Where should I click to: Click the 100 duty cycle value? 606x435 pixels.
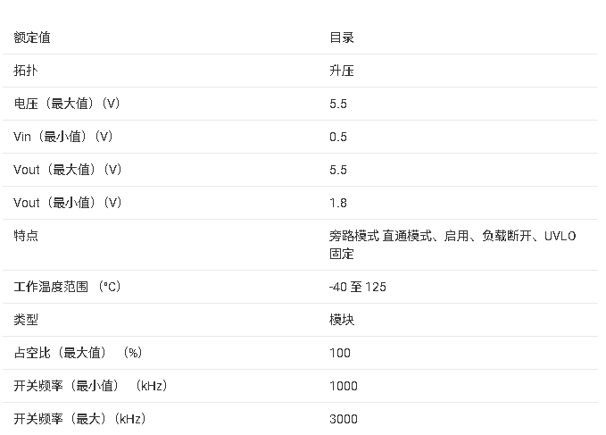pyautogui.click(x=340, y=353)
